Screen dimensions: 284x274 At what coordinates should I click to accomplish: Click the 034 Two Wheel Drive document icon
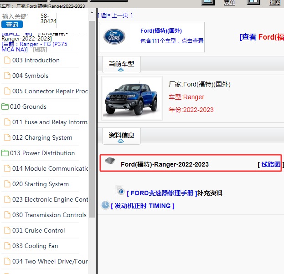[x=7, y=261]
